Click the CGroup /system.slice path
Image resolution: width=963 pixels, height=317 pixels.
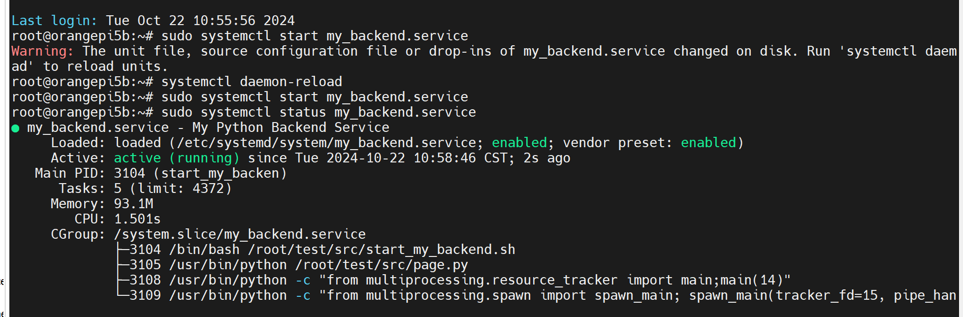tap(240, 234)
